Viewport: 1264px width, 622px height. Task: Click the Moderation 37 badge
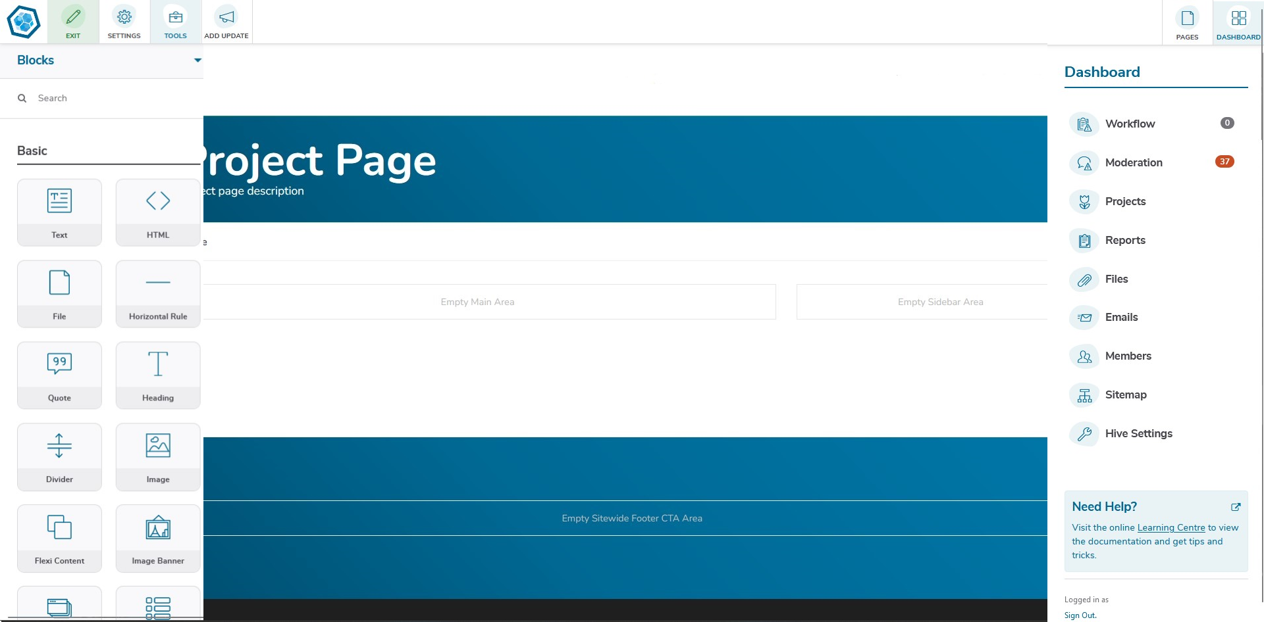(x=1224, y=162)
